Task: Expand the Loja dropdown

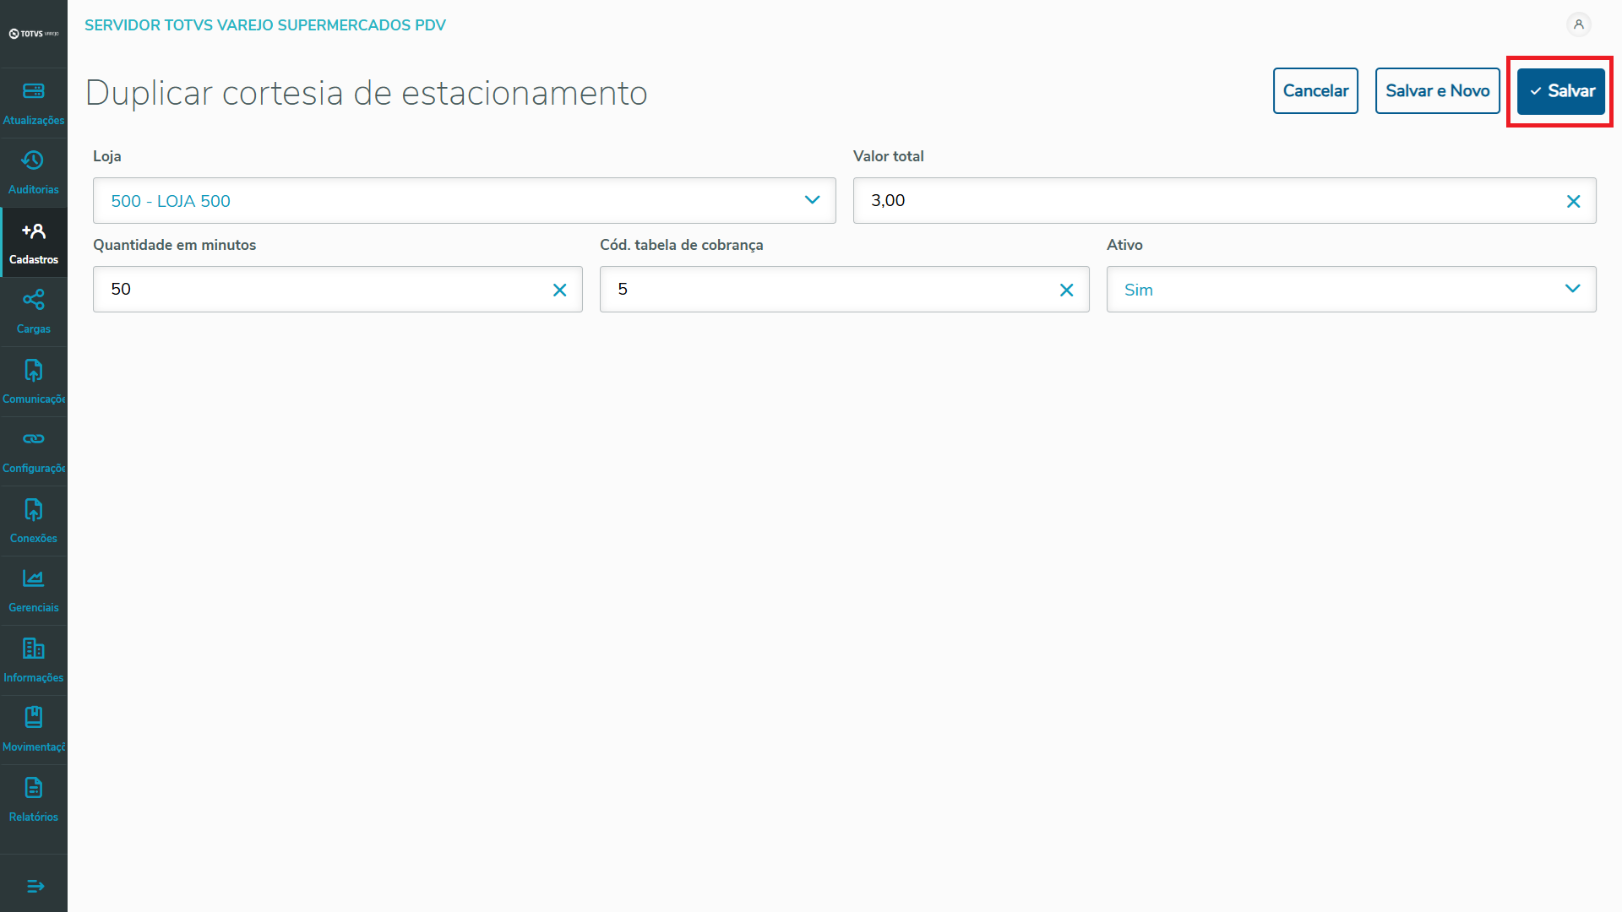Action: click(812, 200)
